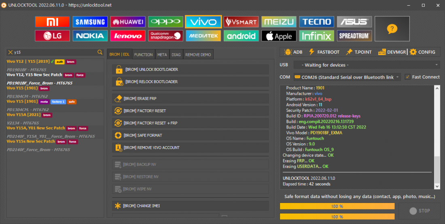445x224 pixels.
Task: Select the Tecno brand logo
Action: coord(316,22)
